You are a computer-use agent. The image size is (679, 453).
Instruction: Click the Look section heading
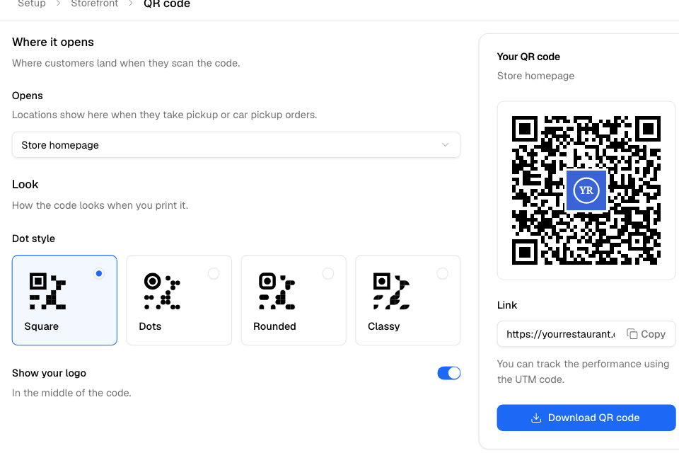(25, 184)
